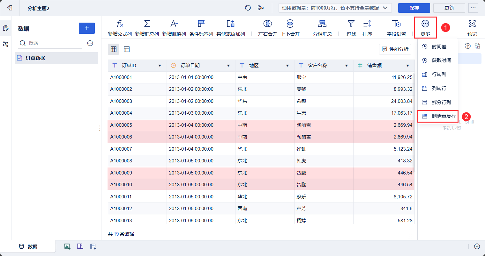Open the 分组汇总 tool
485x256 pixels.
(322, 28)
